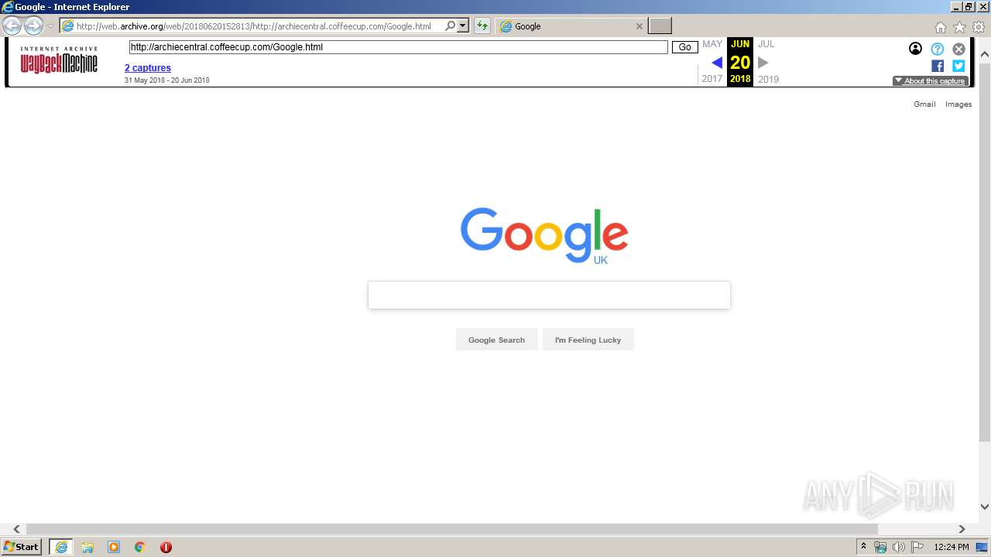Close the Google tab

tap(639, 26)
